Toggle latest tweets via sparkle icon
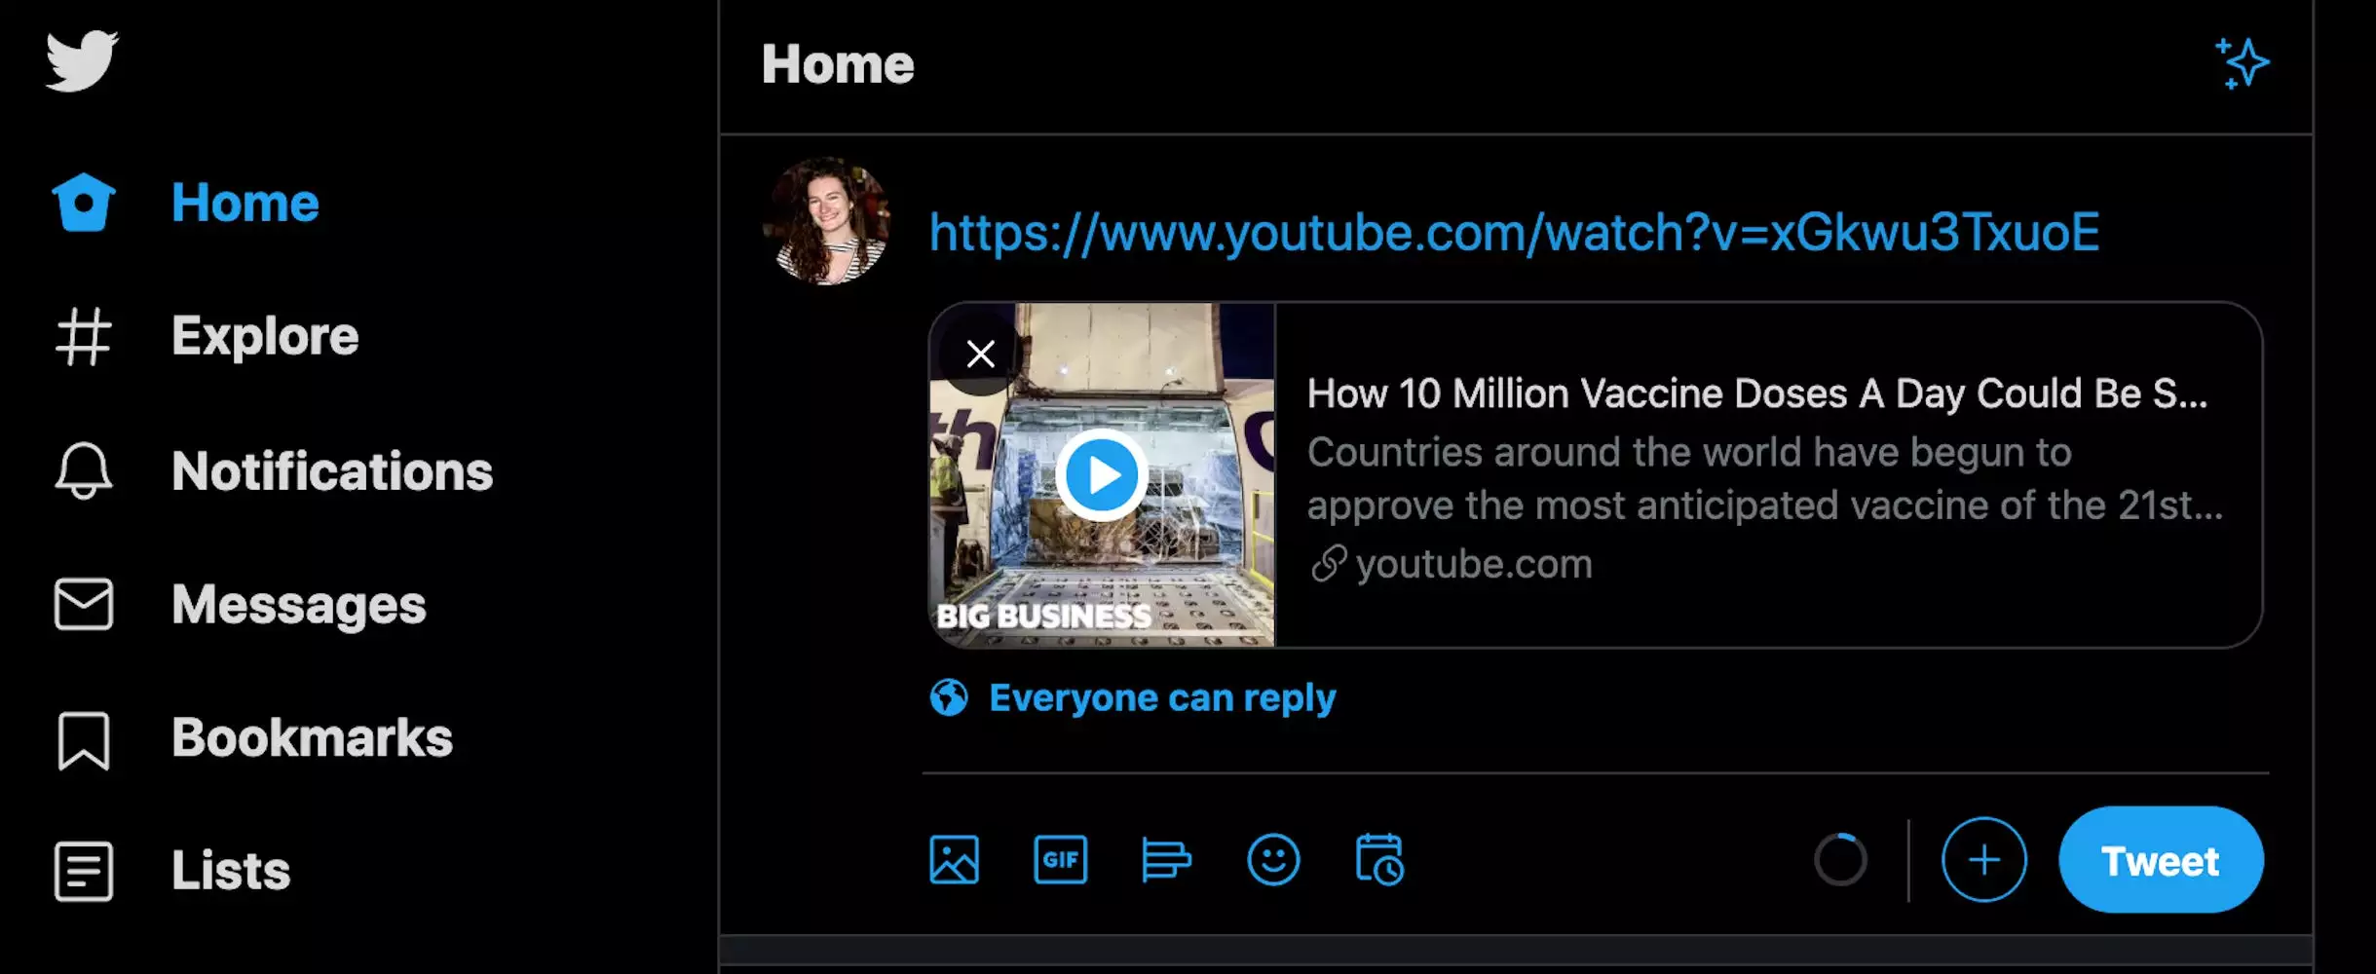 tap(2242, 64)
